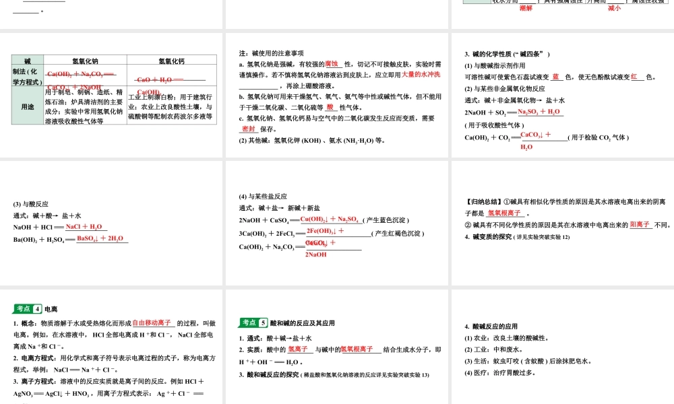Click the red answer 自由移动离子
This screenshot has width=674, height=404.
[x=152, y=323]
